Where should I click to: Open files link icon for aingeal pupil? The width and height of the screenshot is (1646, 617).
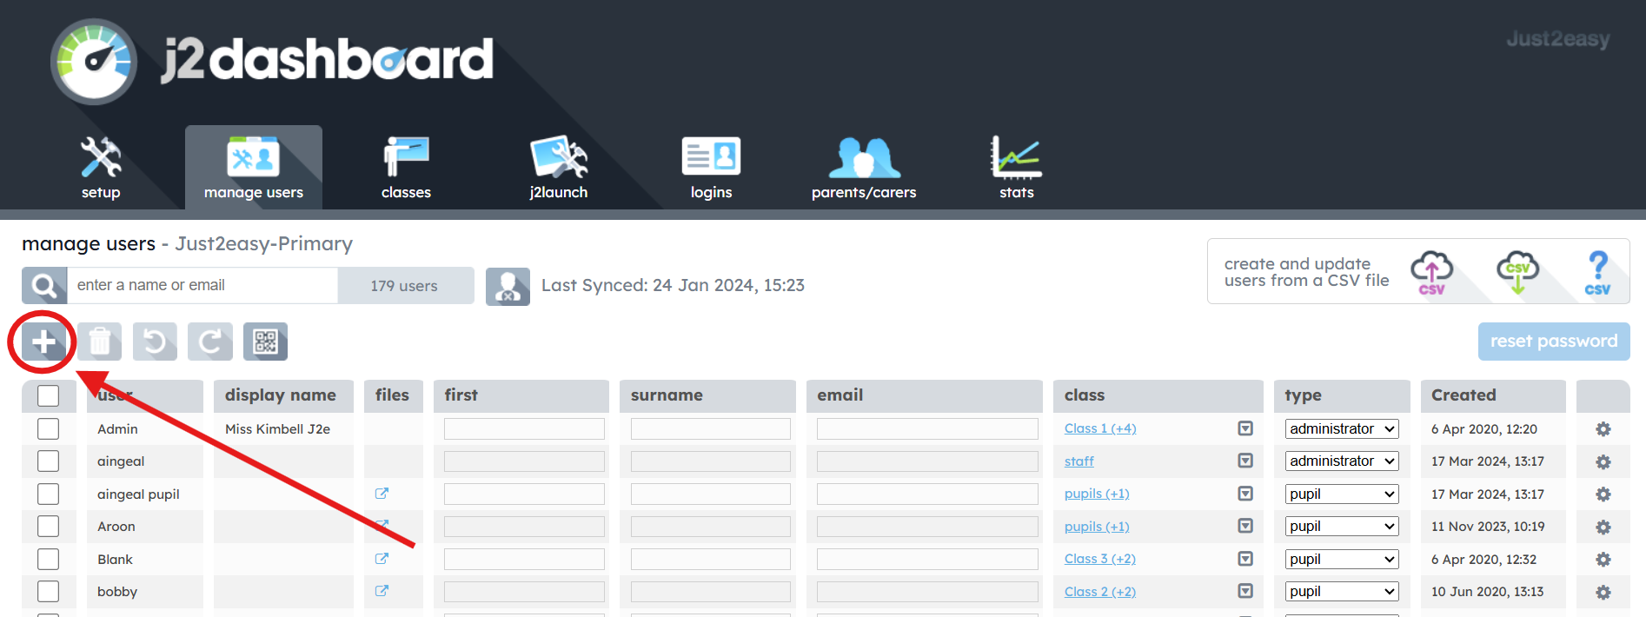click(382, 494)
